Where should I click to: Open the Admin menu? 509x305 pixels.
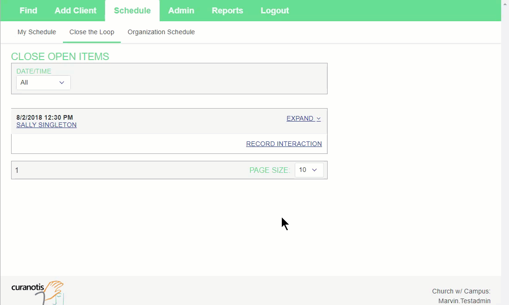tap(181, 11)
